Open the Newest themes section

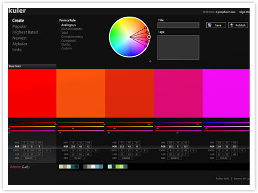coord(19,38)
